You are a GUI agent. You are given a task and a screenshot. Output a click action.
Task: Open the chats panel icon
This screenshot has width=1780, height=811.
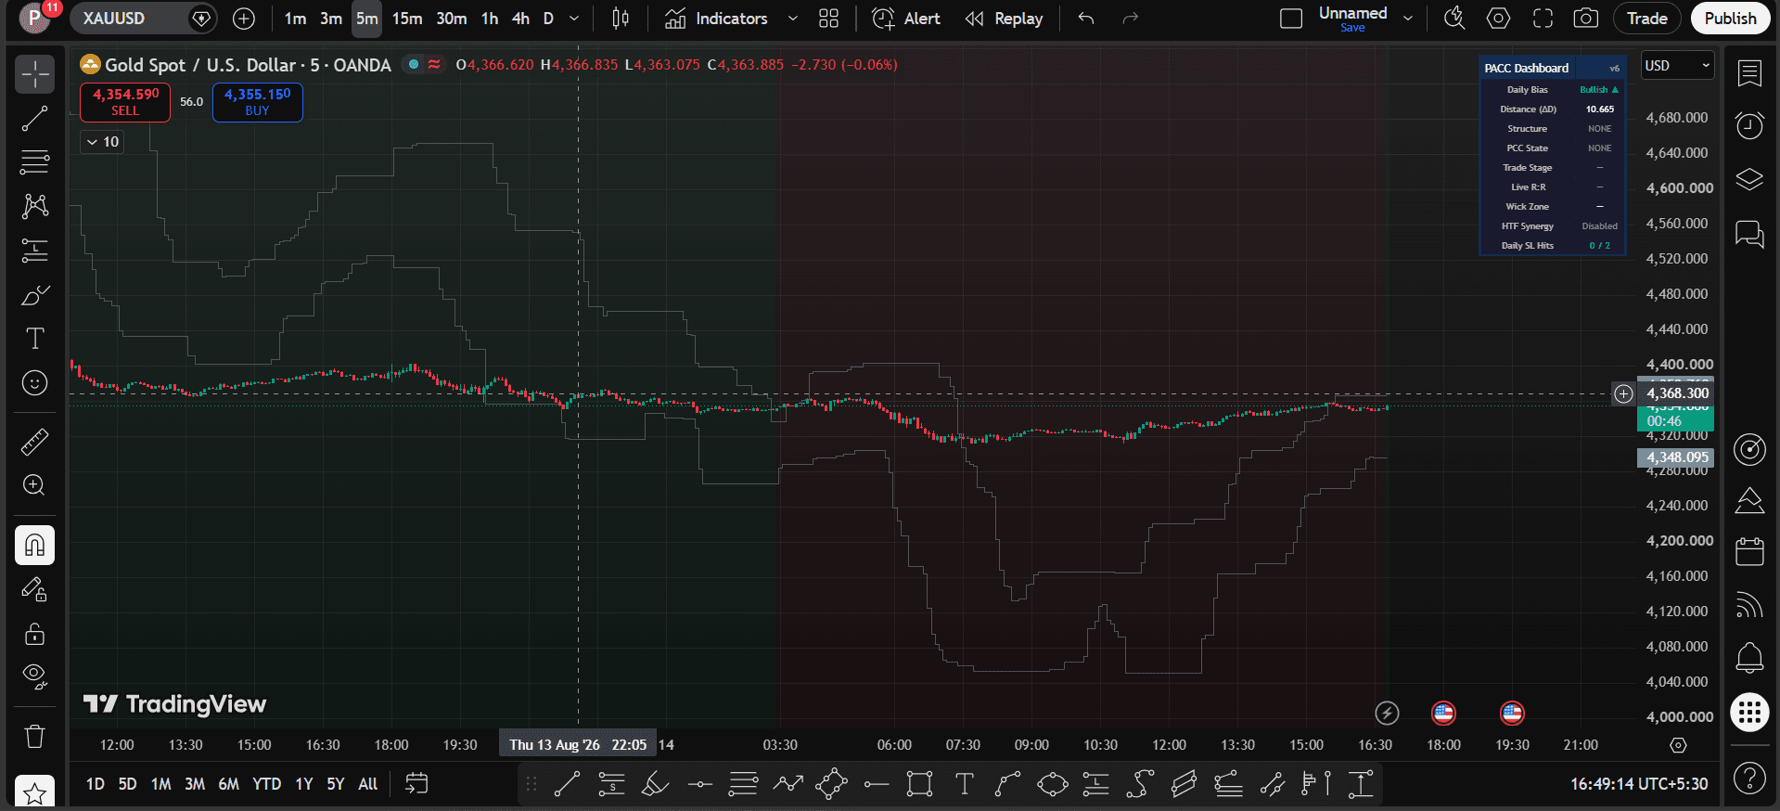coord(1750,234)
